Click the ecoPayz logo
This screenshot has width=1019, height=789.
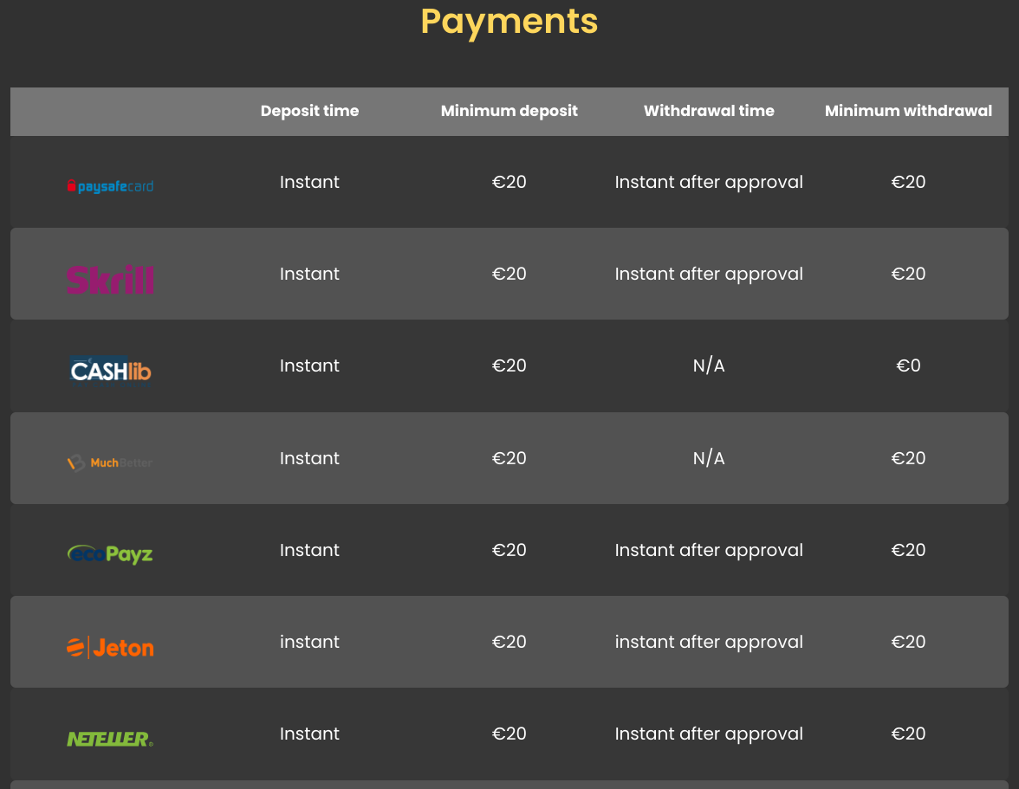coord(111,554)
